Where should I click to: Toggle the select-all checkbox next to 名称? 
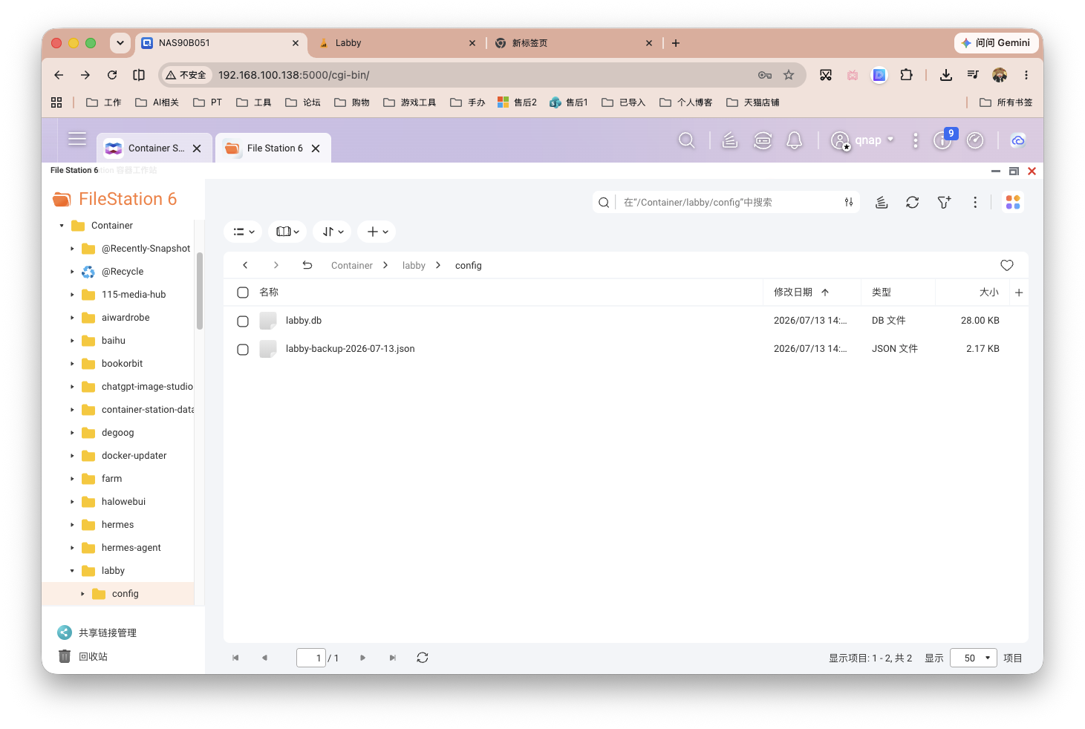click(243, 292)
